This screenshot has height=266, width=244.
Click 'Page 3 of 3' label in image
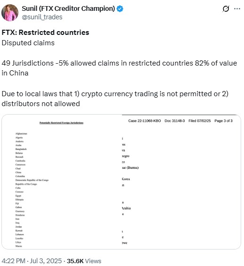tap(223, 121)
